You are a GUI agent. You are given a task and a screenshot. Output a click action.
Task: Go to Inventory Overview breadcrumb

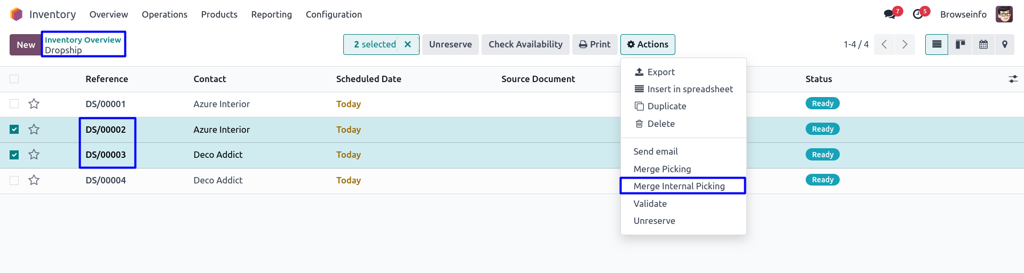click(x=83, y=40)
